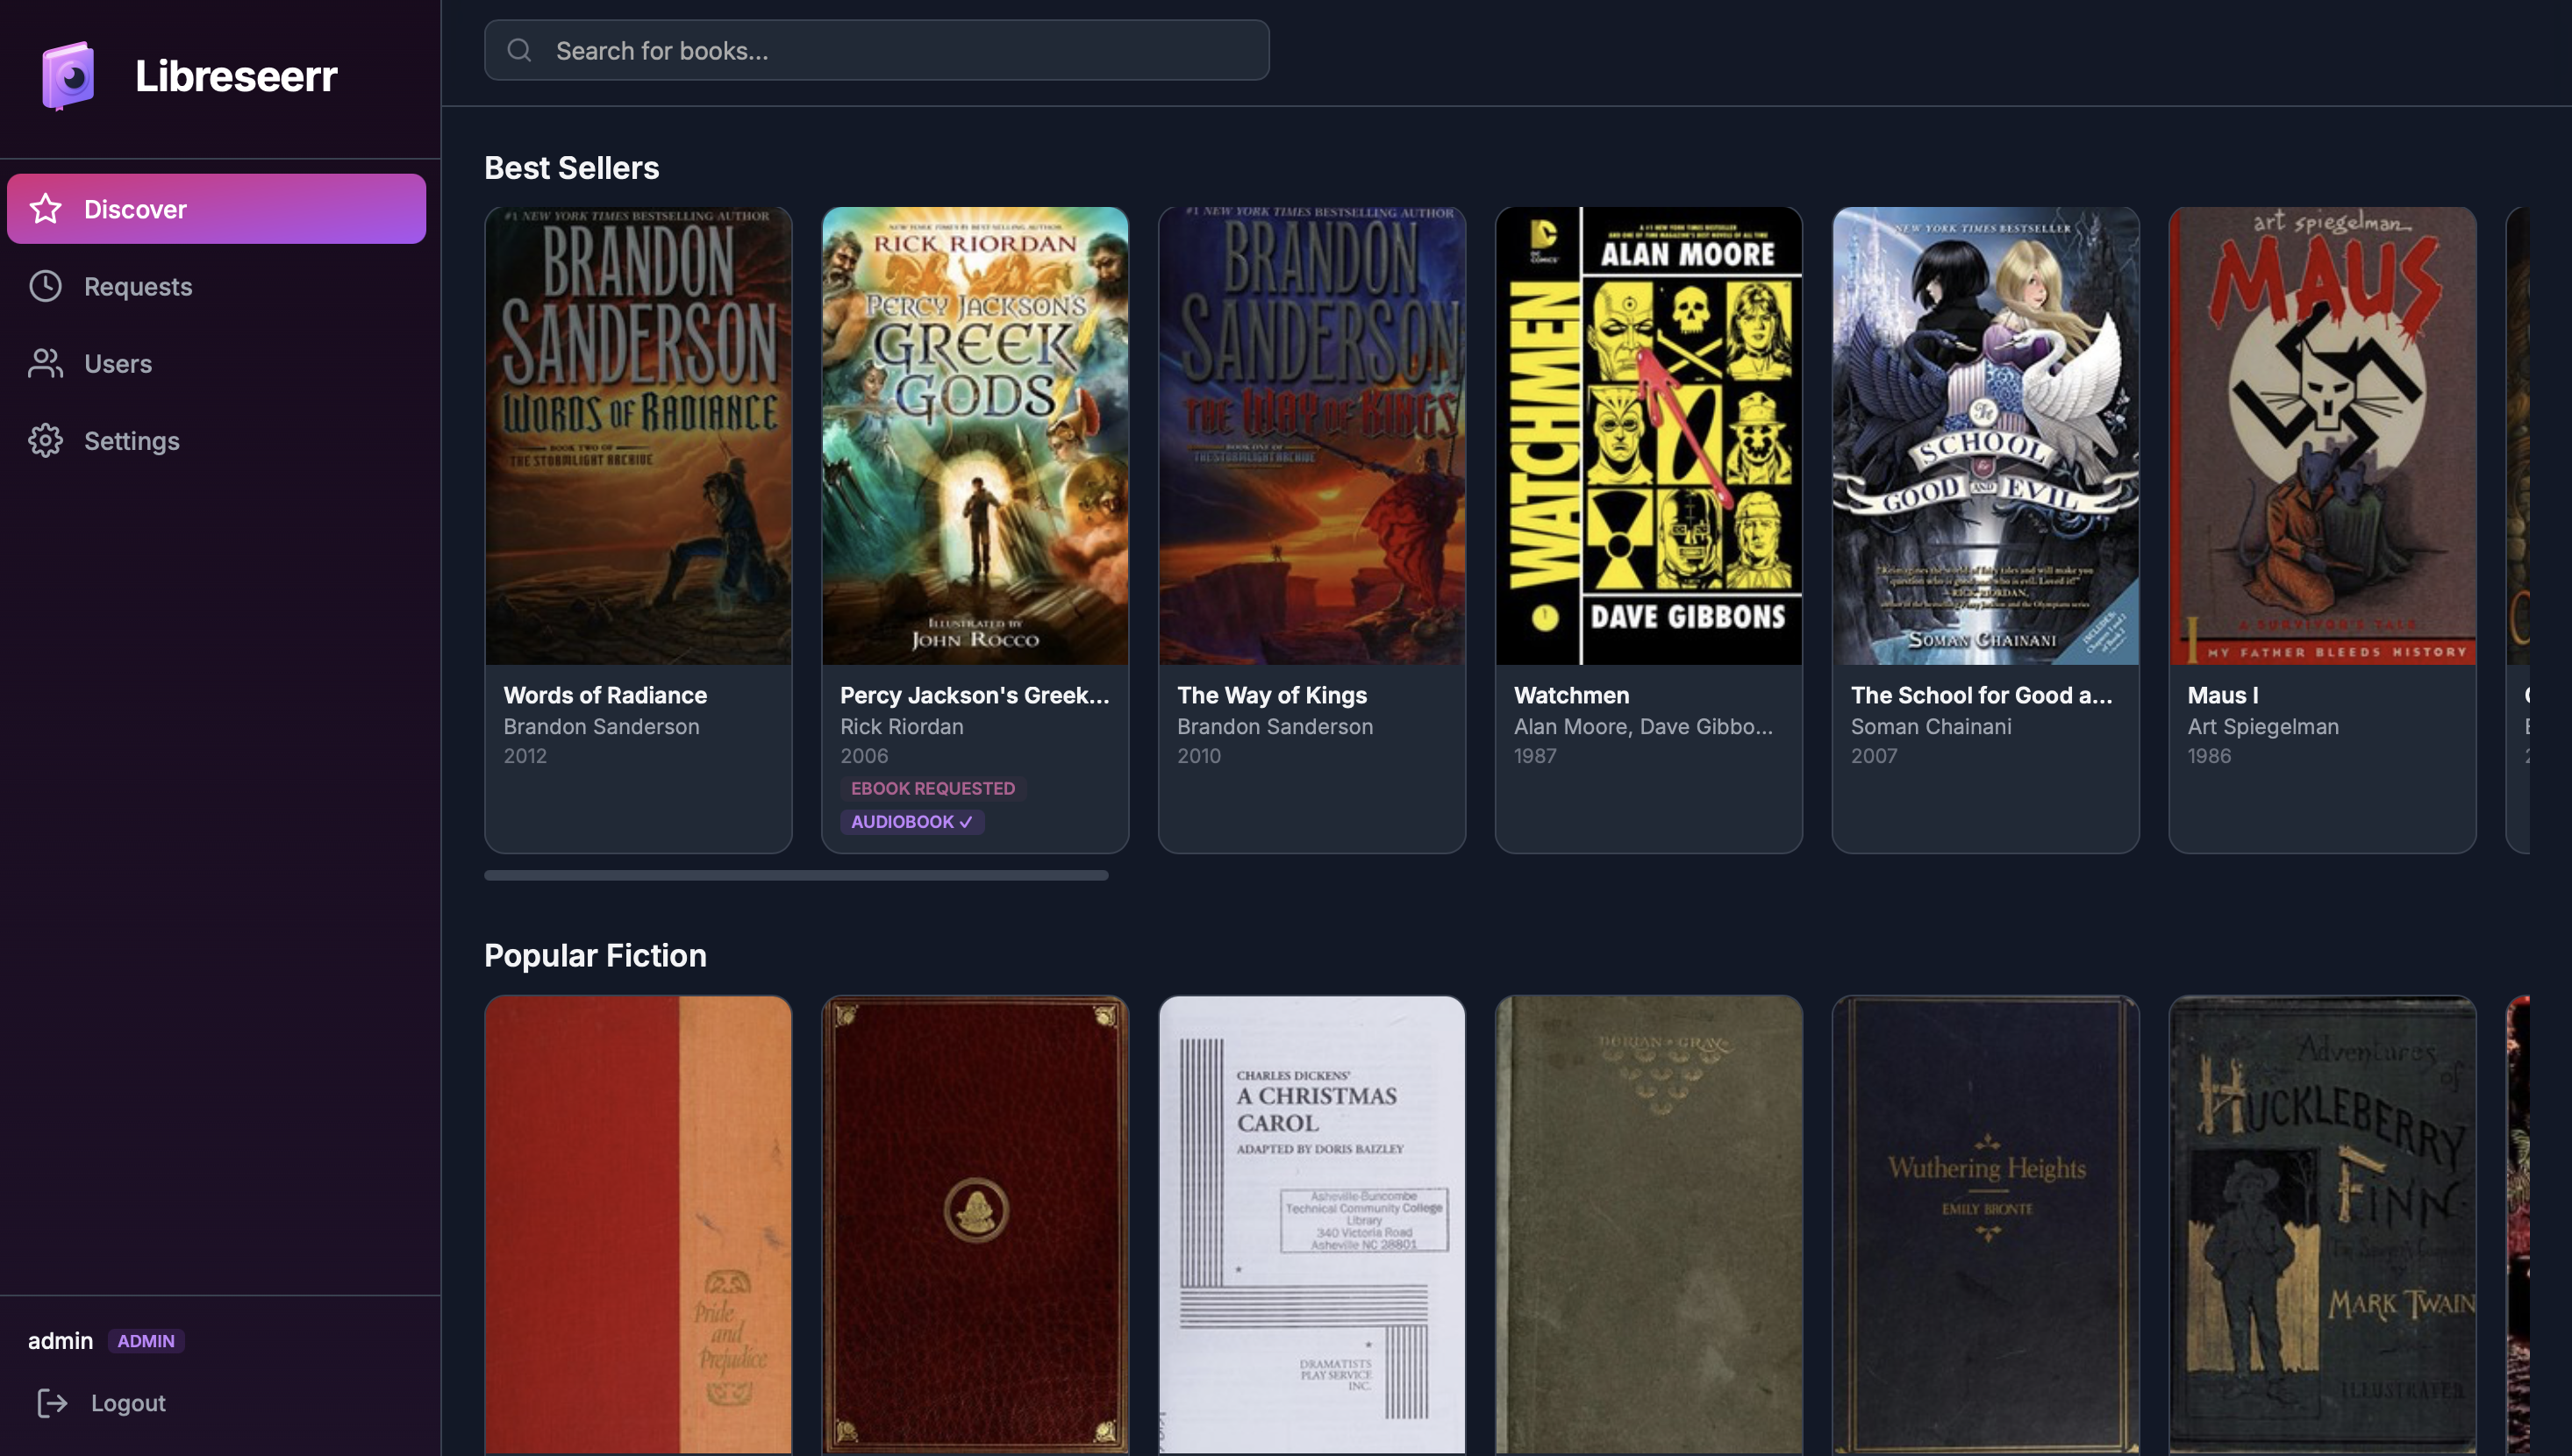Click the admin username
The width and height of the screenshot is (2572, 1456).
click(x=60, y=1341)
